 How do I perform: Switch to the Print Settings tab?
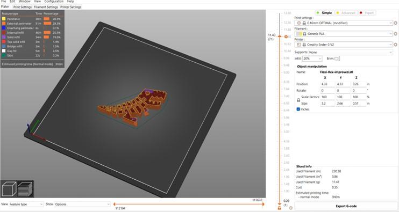pyautogui.click(x=23, y=7)
